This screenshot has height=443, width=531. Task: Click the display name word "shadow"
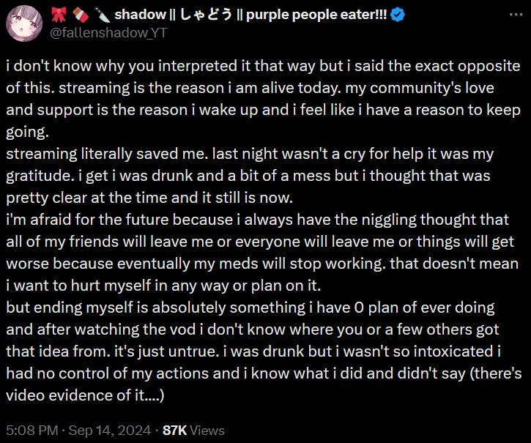[x=136, y=14]
